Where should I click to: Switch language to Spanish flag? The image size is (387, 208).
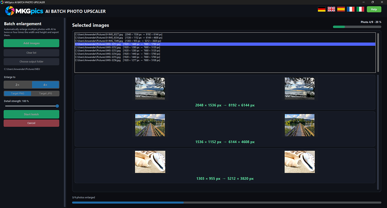[341, 9]
